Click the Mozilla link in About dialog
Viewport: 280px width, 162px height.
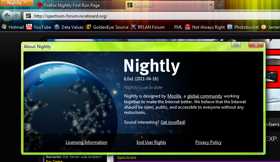174,96
